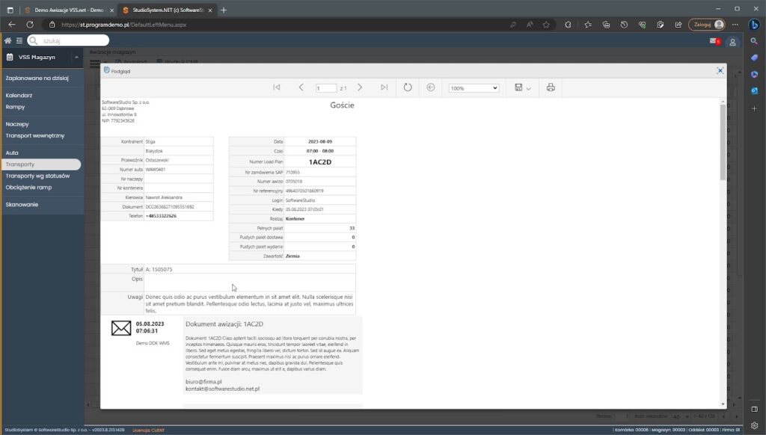Open the 100% zoom dropdown
766x435 pixels.
(x=474, y=88)
